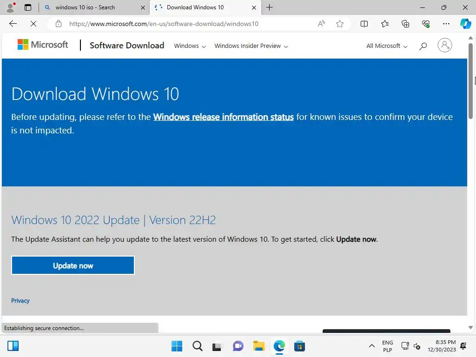476x357 pixels.
Task: Select the Download Windows 10 tab
Action: point(205,7)
